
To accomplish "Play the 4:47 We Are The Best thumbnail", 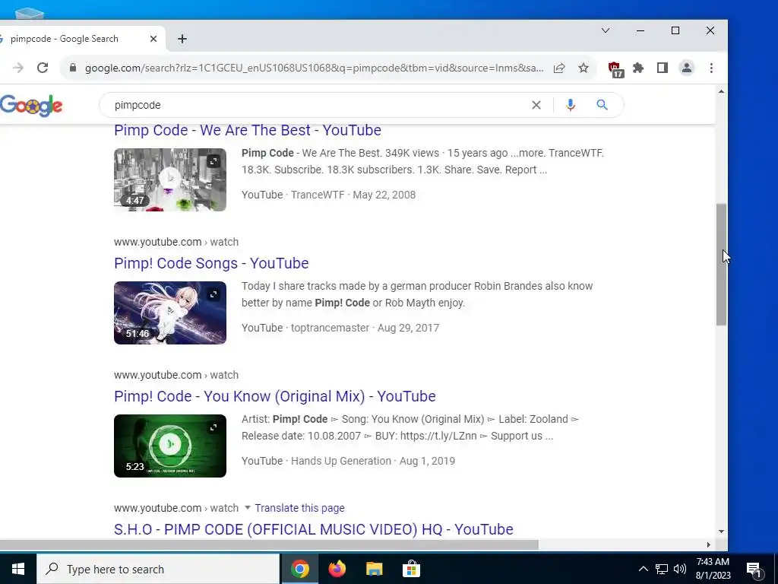I will [170, 179].
